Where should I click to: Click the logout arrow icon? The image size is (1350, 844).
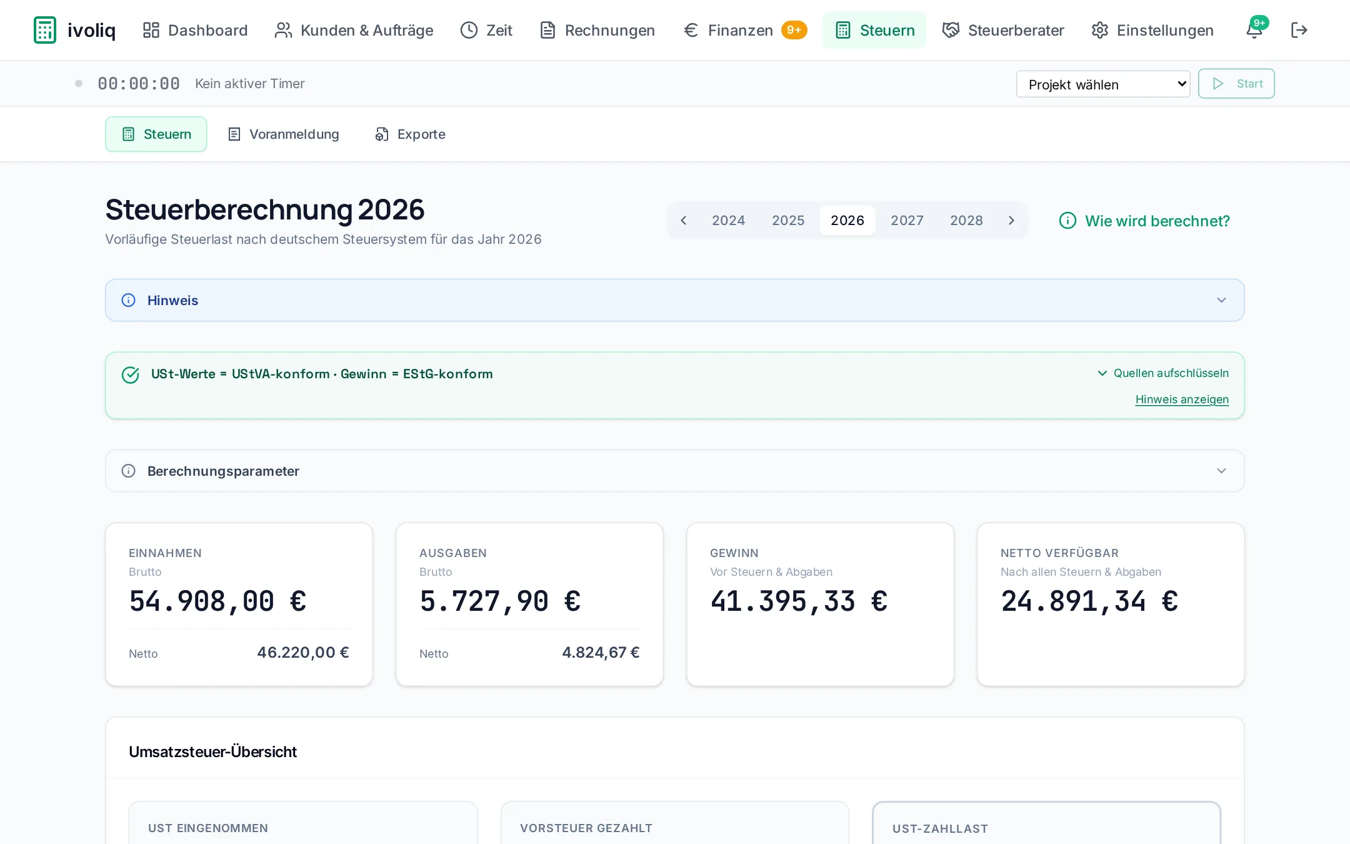tap(1299, 30)
